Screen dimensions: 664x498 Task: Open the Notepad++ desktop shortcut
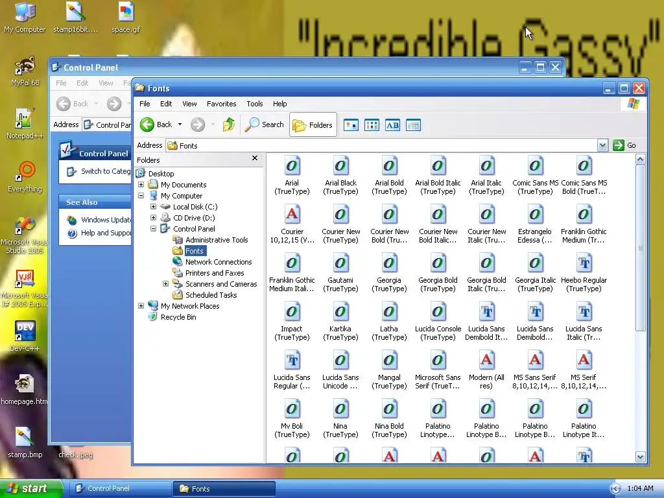(x=25, y=124)
